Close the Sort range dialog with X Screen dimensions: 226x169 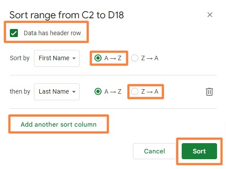pos(210,15)
